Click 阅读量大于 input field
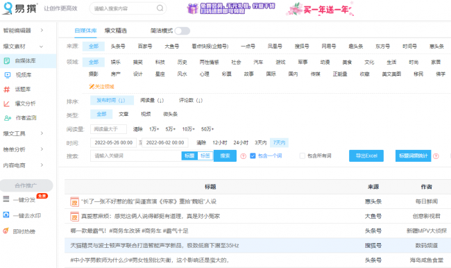This screenshot has width=451, height=268. click(108, 129)
